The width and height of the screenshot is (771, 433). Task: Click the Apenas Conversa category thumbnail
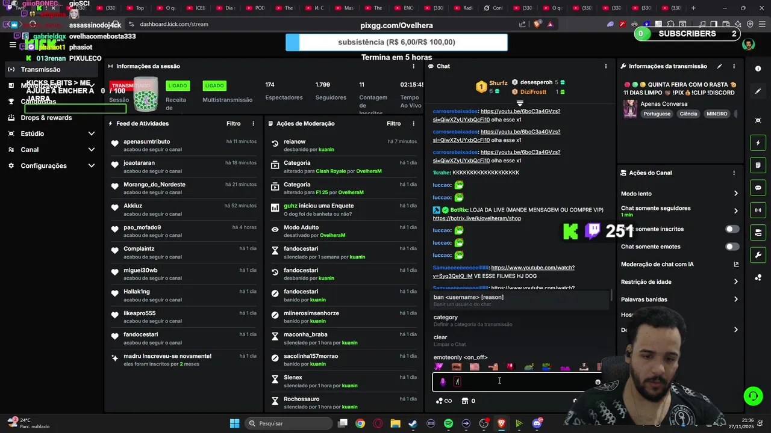coord(630,109)
